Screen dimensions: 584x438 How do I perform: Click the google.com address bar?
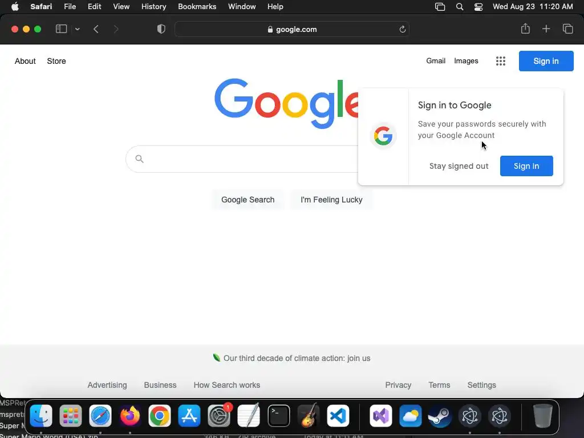click(x=292, y=29)
